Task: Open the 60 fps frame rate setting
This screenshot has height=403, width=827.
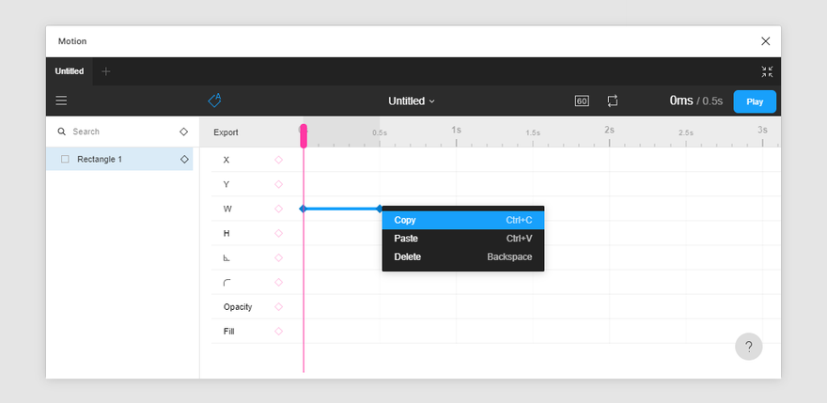Action: pos(582,101)
